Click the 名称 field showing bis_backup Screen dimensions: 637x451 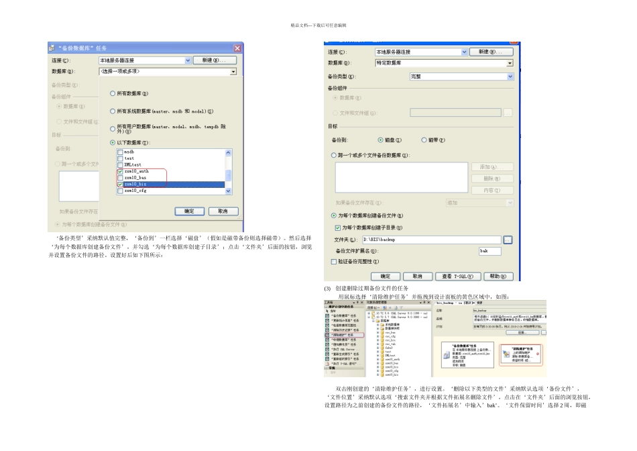(509, 311)
